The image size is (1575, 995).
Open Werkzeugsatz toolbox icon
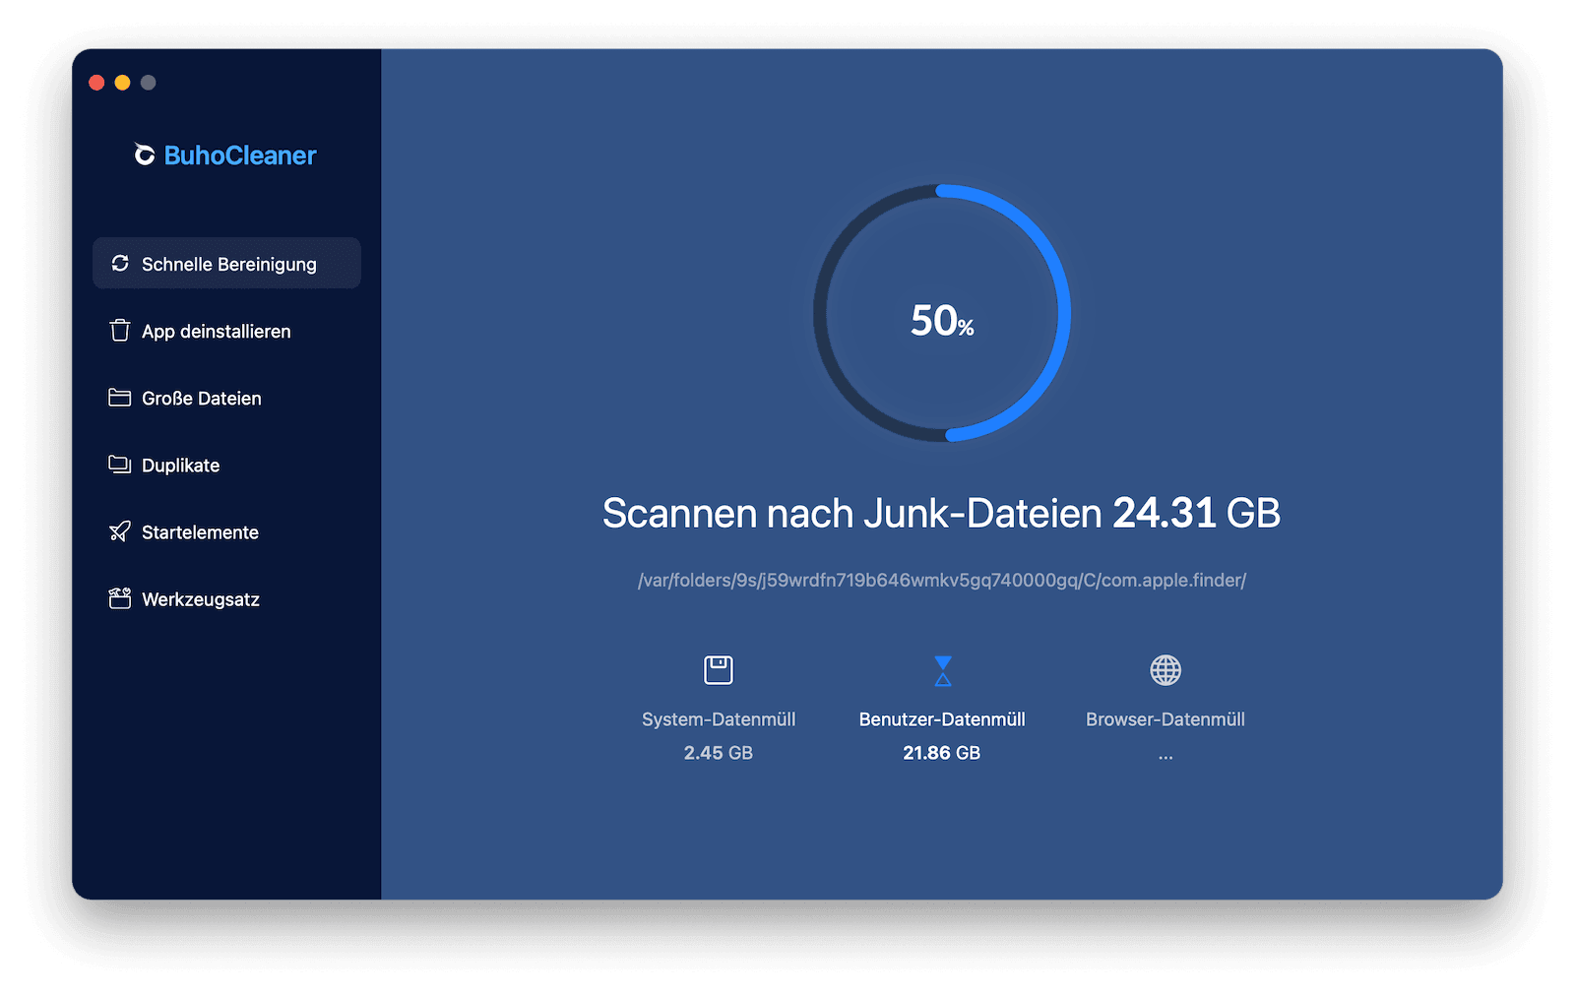pyautogui.click(x=118, y=599)
